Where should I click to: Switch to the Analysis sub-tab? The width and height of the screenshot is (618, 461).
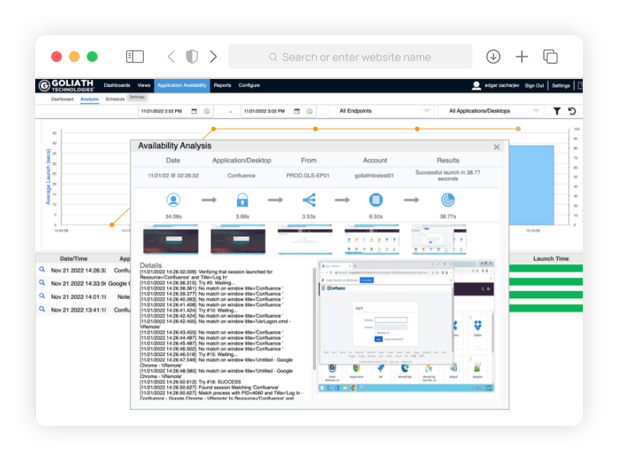(89, 99)
